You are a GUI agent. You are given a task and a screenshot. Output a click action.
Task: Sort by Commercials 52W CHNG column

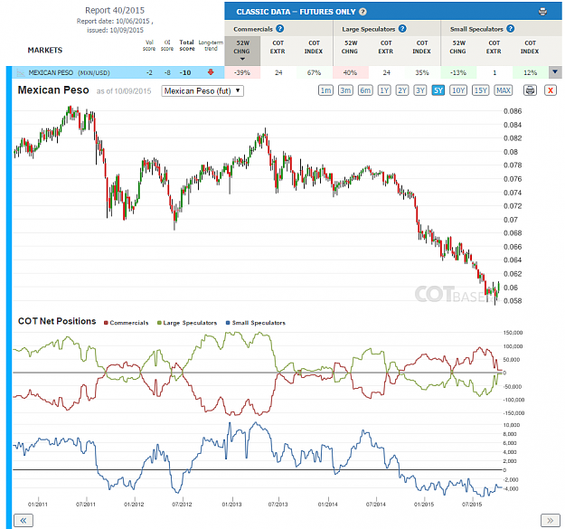[242, 51]
